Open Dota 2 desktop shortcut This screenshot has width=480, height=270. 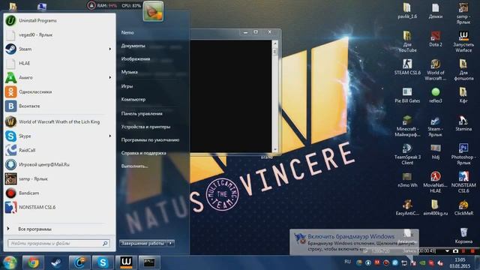click(435, 39)
